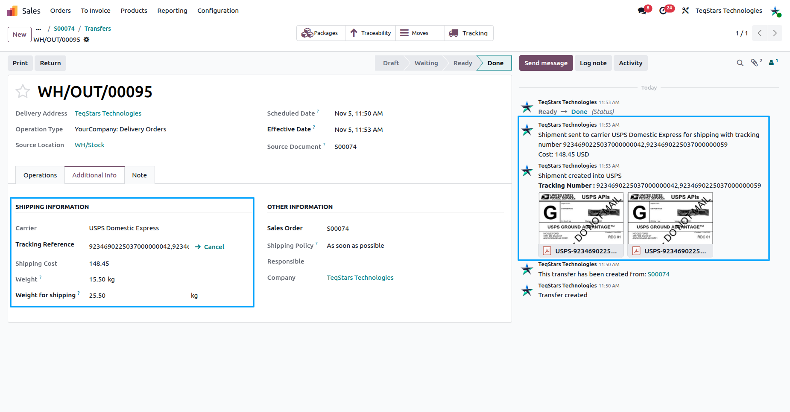
Task: Click the gear icon beside WH/OUT/00095
Action: pyautogui.click(x=87, y=40)
